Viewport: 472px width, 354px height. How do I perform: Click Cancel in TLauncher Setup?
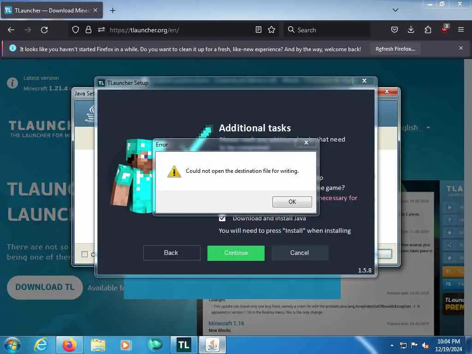click(300, 253)
